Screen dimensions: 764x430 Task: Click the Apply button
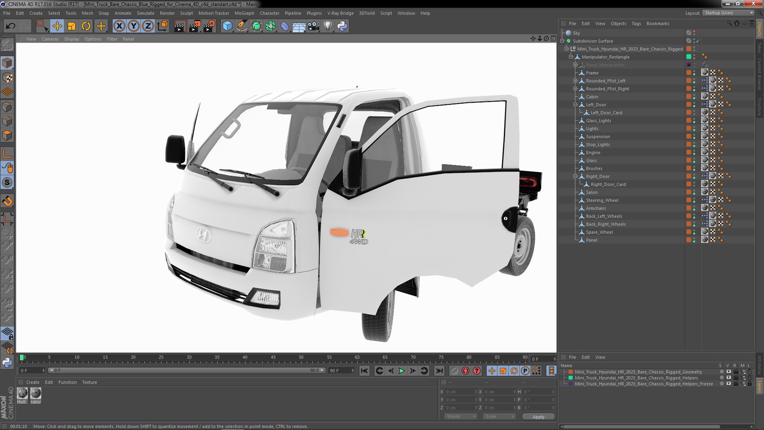[538, 417]
